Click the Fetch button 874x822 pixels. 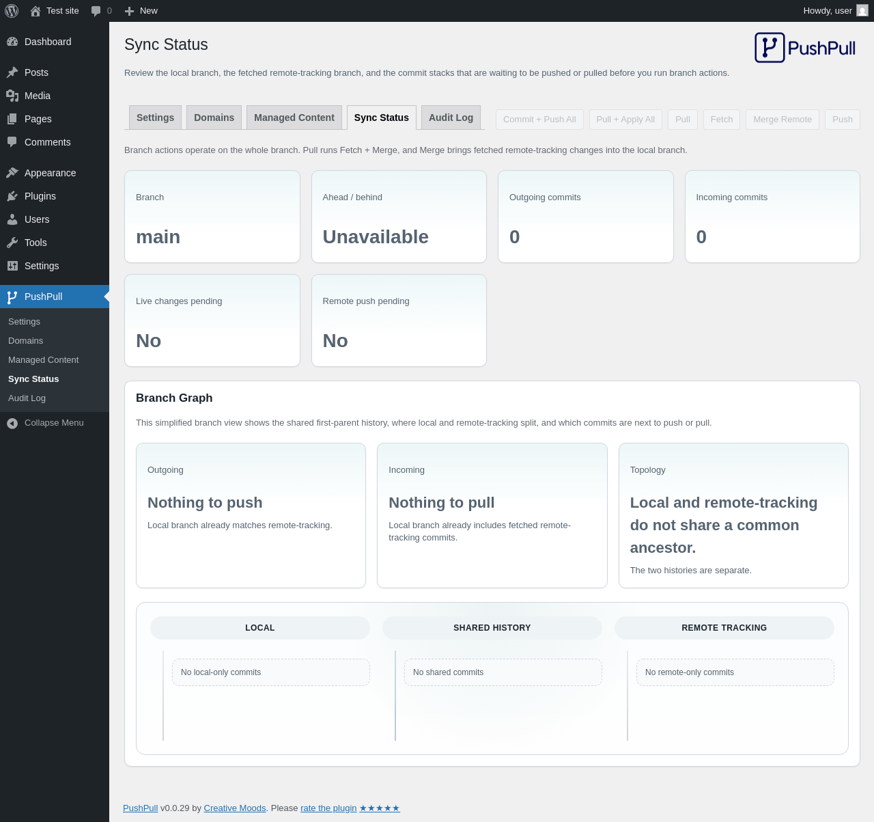point(722,119)
